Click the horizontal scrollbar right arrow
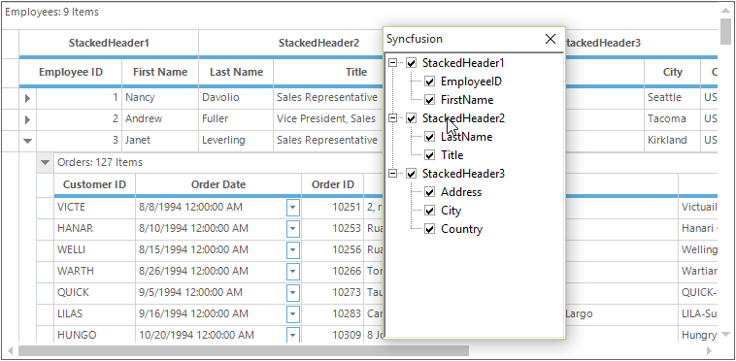Image resolution: width=736 pixels, height=361 pixels. pos(709,350)
